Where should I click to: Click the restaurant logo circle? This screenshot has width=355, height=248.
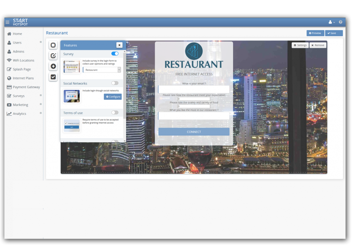coord(194,51)
